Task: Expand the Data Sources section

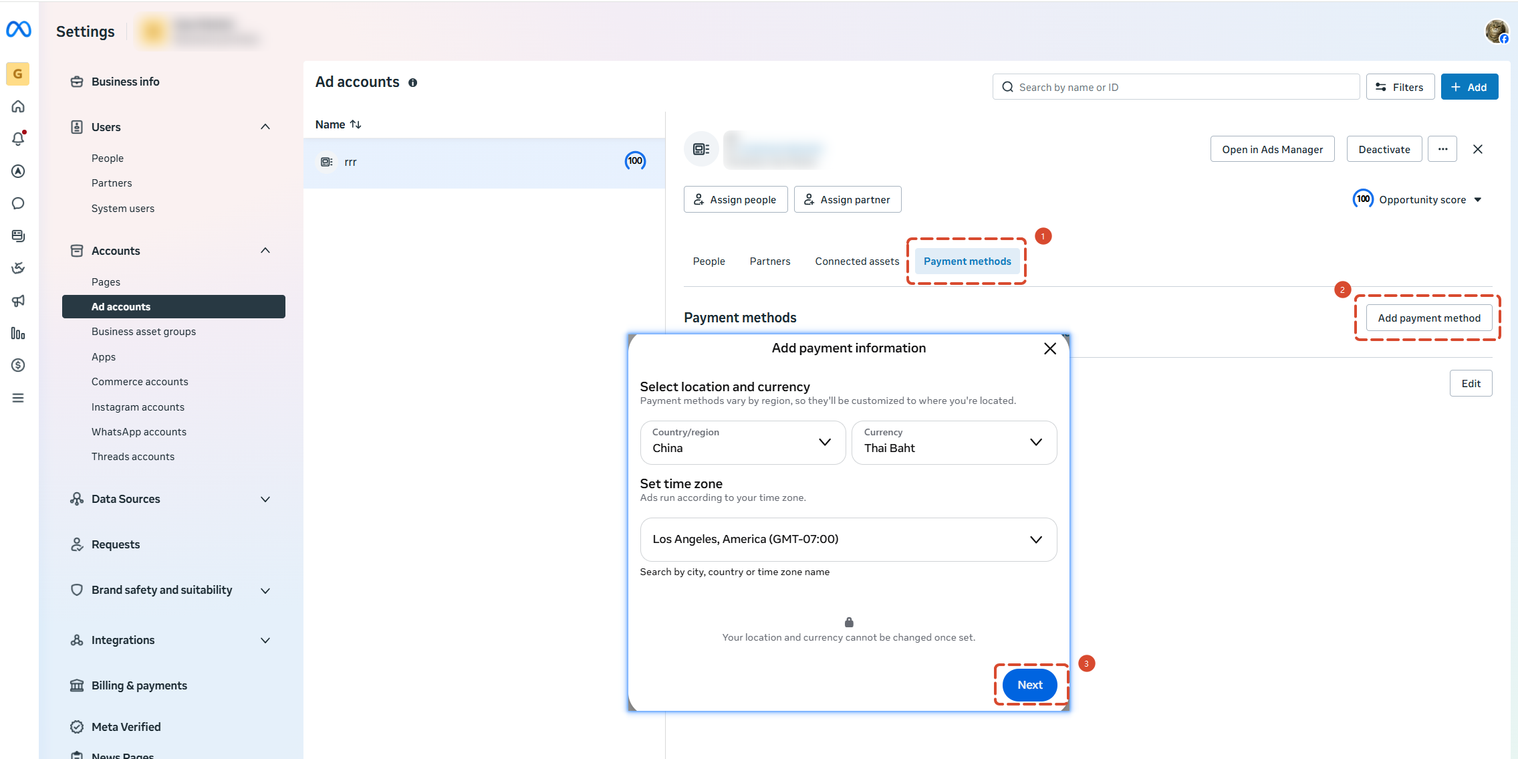Action: point(265,499)
